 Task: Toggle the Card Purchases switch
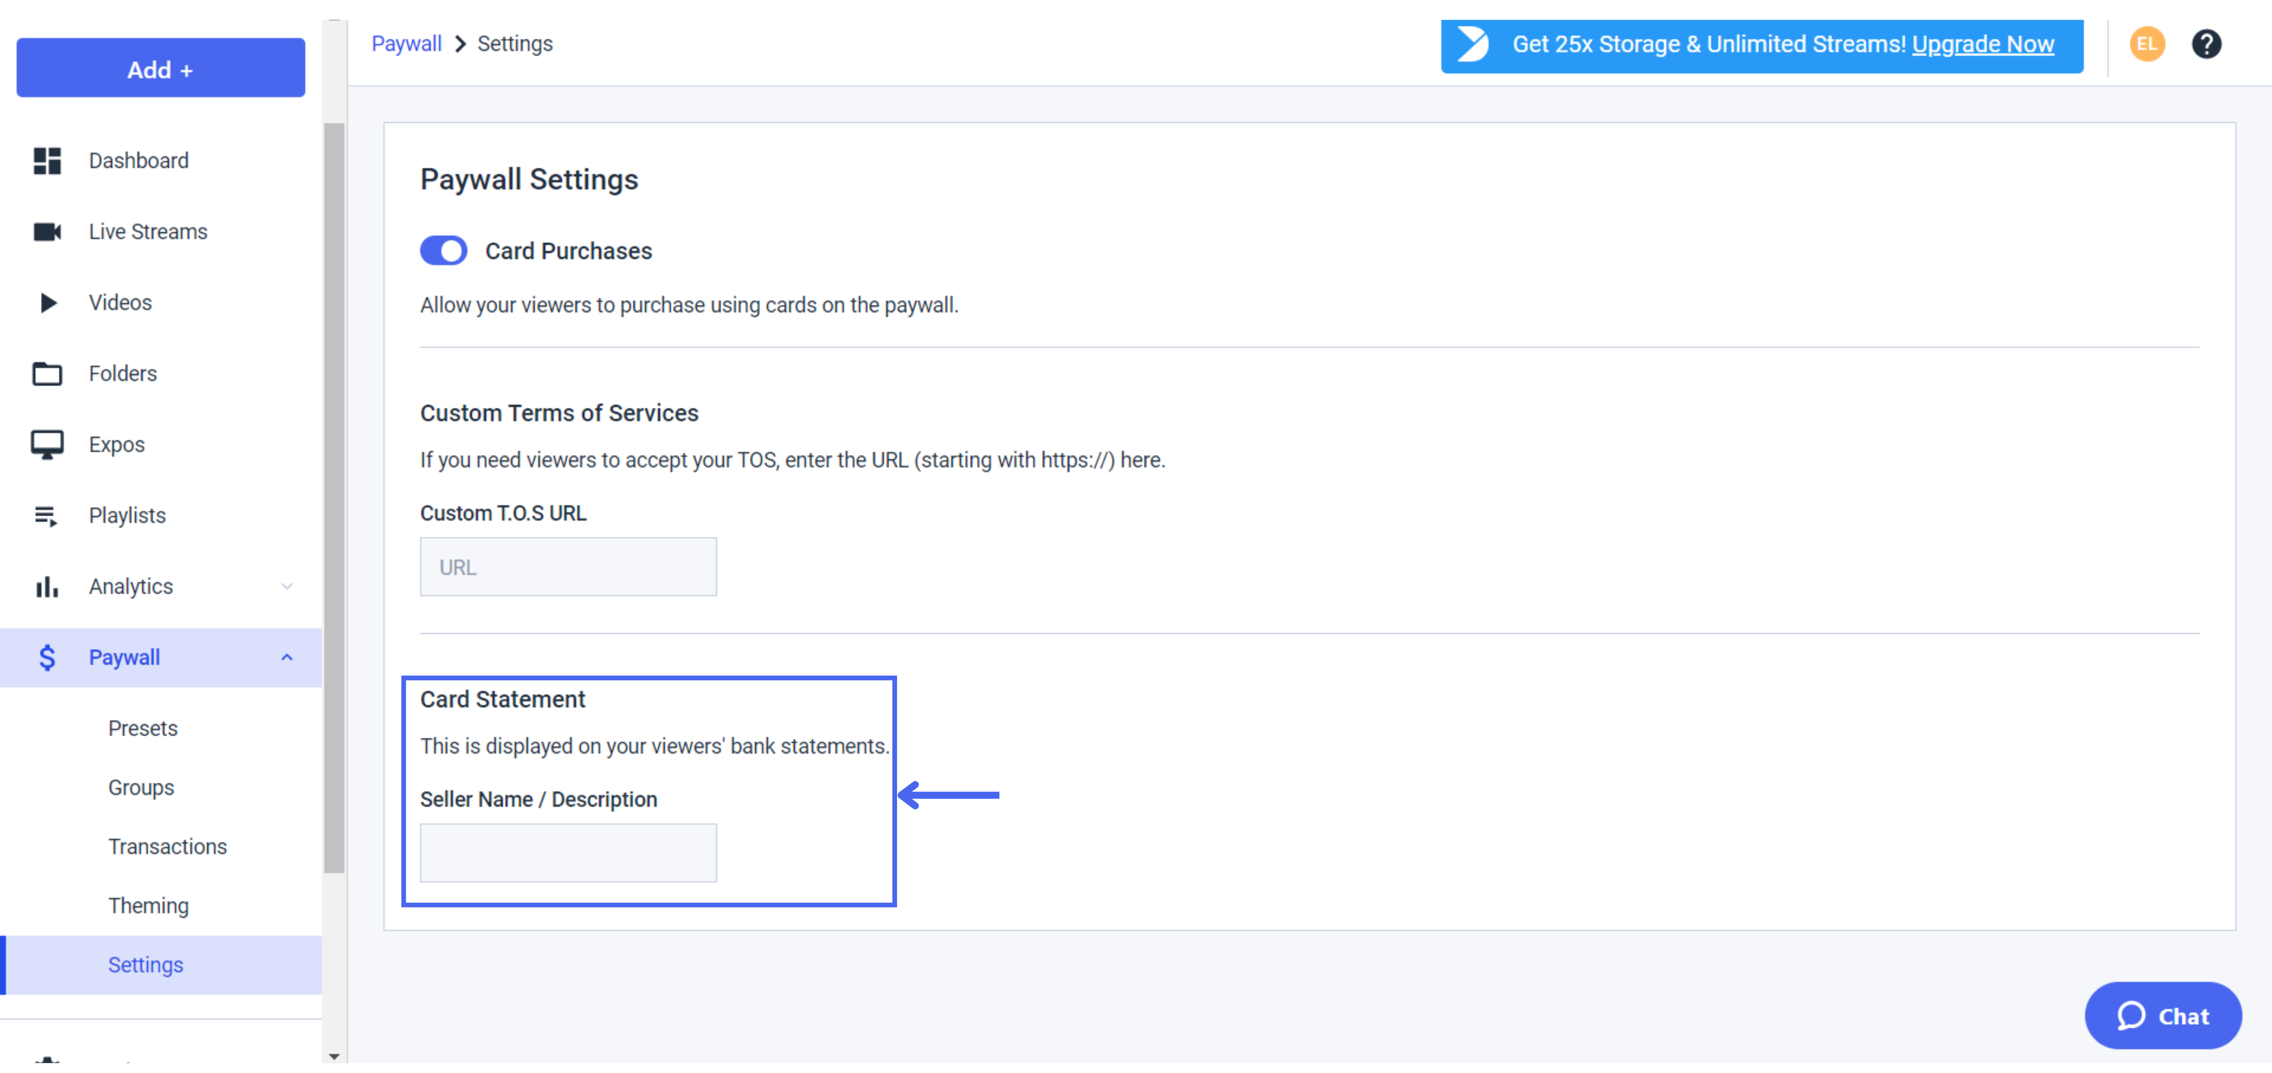444,251
